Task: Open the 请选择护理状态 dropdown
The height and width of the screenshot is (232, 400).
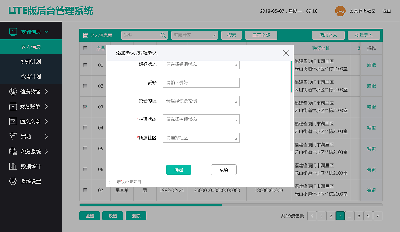Action: 201,119
